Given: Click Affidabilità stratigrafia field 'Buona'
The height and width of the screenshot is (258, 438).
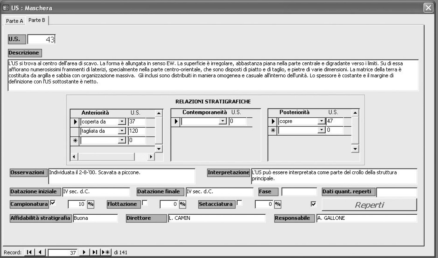Looking at the screenshot, I should (95, 218).
